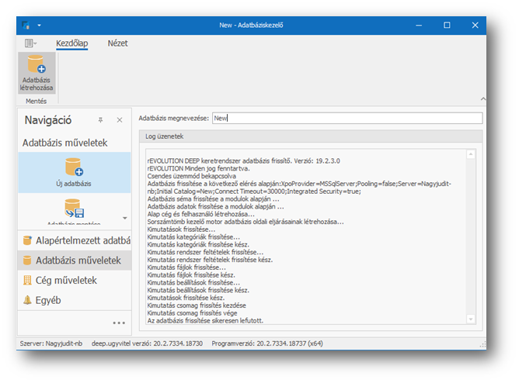Open the Alapértelmezett adatbázis navigation group
The image size is (519, 383).
click(73, 240)
